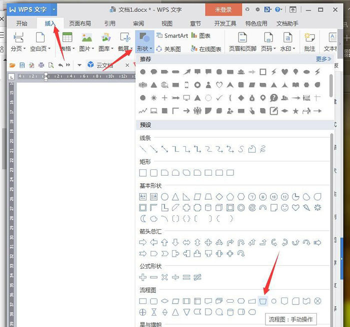Click the 更多 link in the recommended shapes header
The width and height of the screenshot is (350, 327).
pos(323,59)
